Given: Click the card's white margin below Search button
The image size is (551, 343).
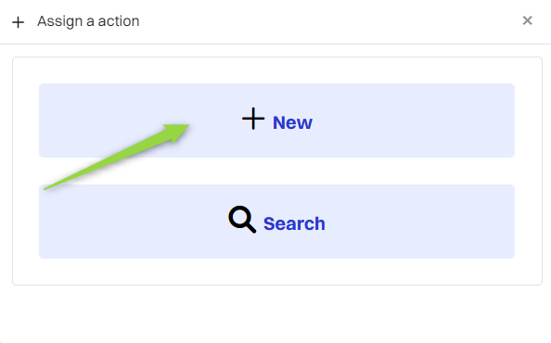Looking at the screenshot, I should point(277,272).
